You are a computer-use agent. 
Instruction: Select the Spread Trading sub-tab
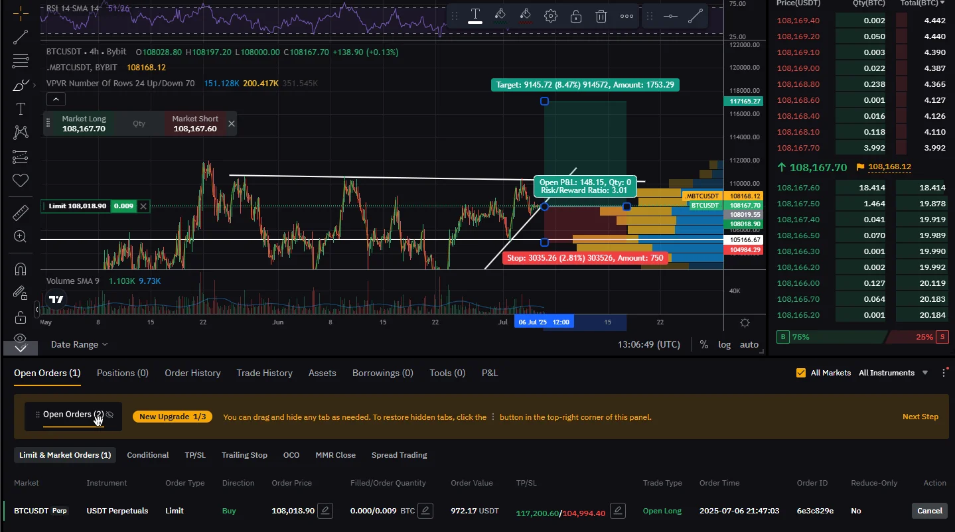pos(400,455)
